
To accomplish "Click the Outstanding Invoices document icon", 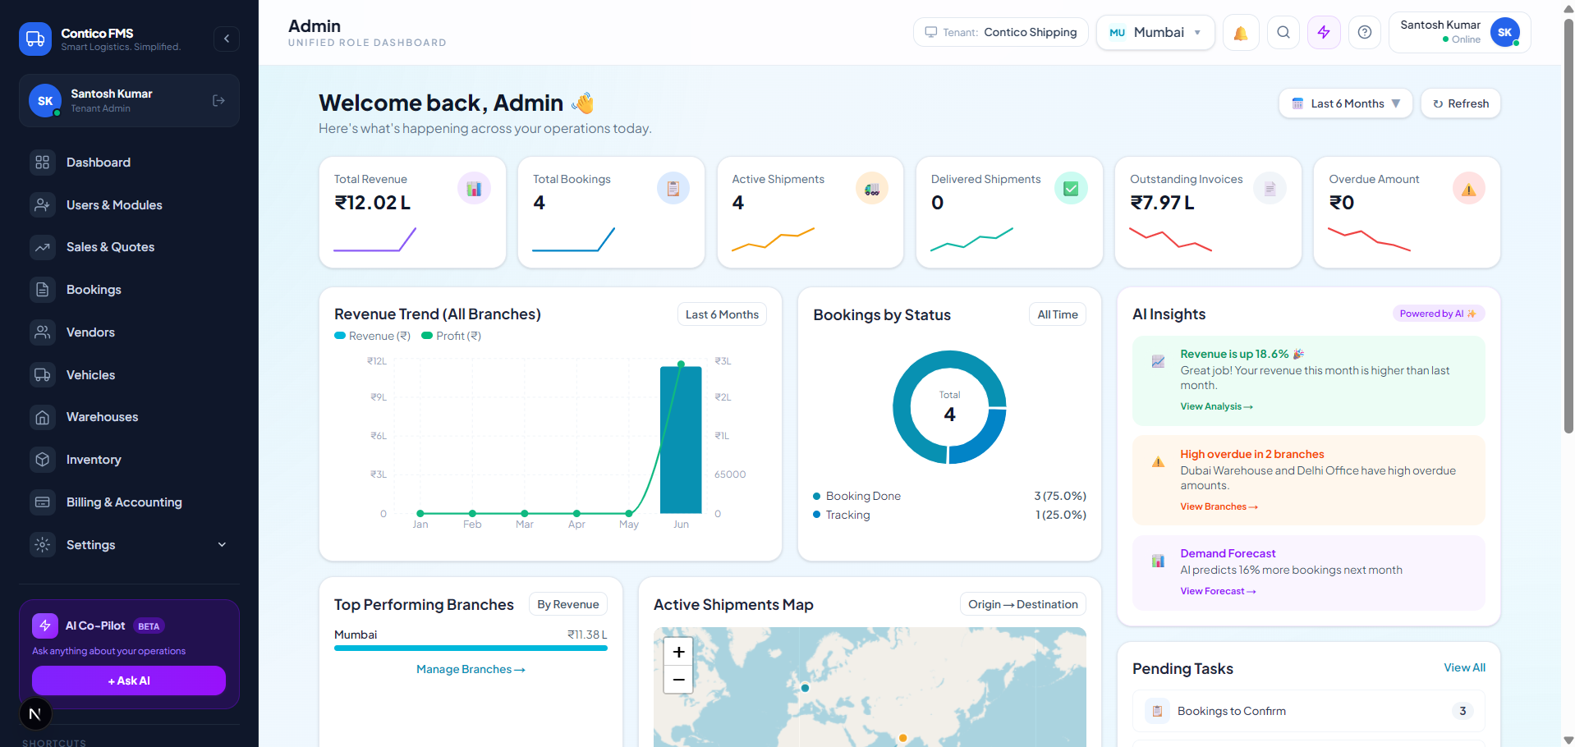I will coord(1270,189).
